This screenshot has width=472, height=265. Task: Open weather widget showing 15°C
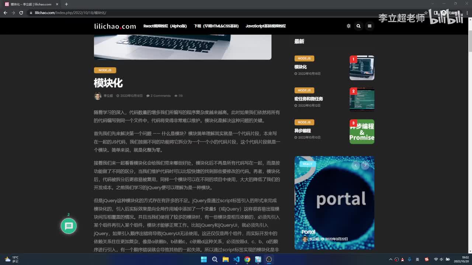pyautogui.click(x=11, y=259)
